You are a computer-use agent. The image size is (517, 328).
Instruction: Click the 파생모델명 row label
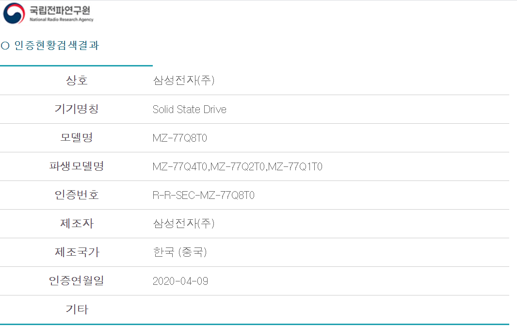(77, 166)
